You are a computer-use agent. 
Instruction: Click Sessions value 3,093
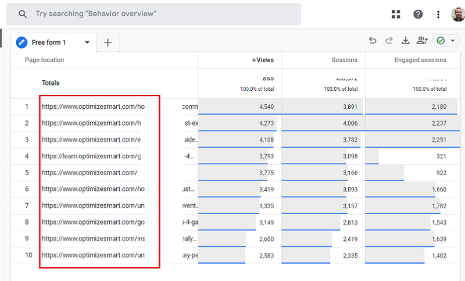pos(350,189)
